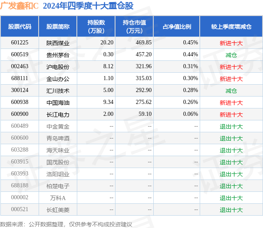Click stock name 柏楚电子
263x228 pixels.
tap(58, 186)
